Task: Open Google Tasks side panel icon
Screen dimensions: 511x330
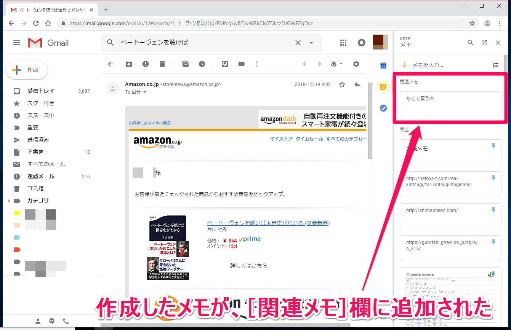Action: click(x=383, y=108)
